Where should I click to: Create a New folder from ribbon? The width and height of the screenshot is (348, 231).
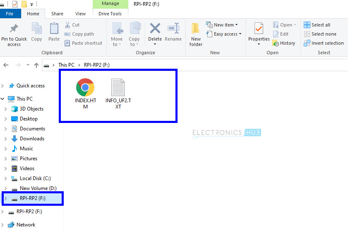point(196,33)
